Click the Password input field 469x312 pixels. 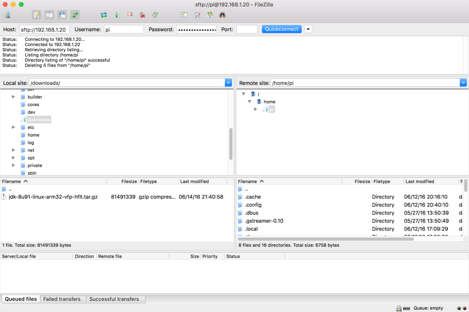click(196, 29)
